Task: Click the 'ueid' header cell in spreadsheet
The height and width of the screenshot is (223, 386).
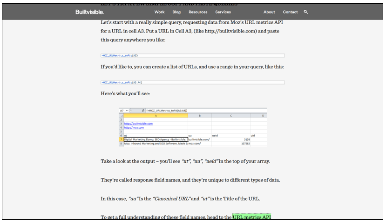Action: point(231,136)
